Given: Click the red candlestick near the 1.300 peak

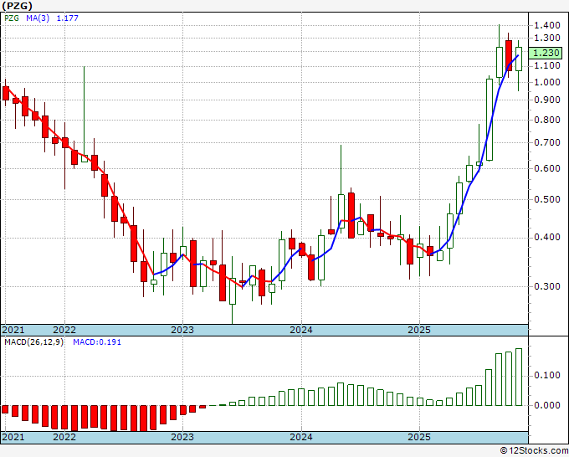Looking at the screenshot, I should click(509, 55).
